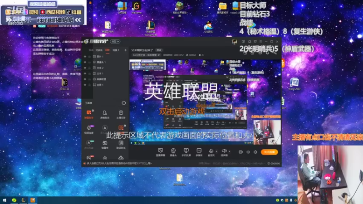Expand the mode switch pill next to logo

pyautogui.click(x=115, y=42)
